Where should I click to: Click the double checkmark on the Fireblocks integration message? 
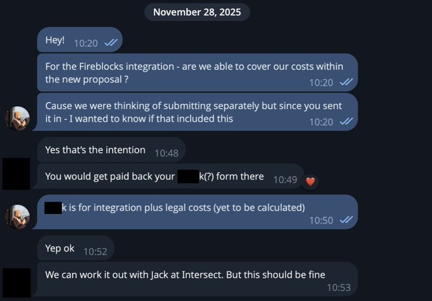(346, 82)
